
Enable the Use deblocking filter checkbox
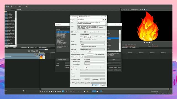(95, 54)
